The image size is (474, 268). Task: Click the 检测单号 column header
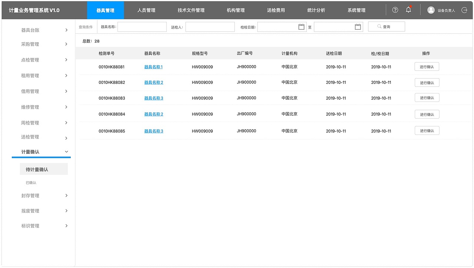click(107, 53)
